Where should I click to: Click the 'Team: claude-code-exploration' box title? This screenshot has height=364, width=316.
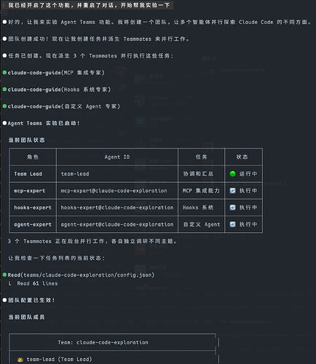(x=103, y=342)
